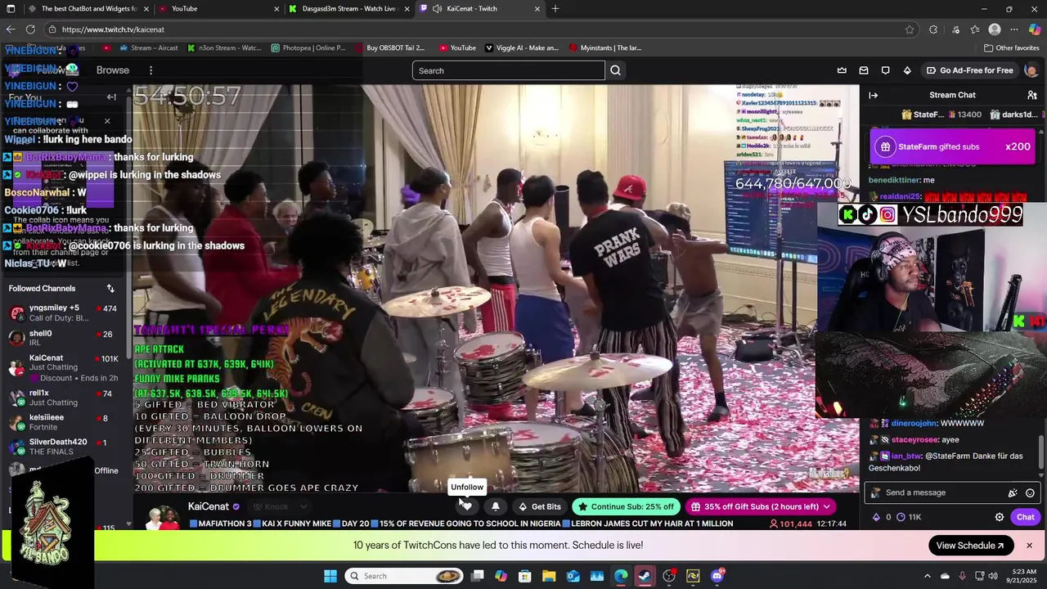Open chat settings gear icon

tap(999, 517)
